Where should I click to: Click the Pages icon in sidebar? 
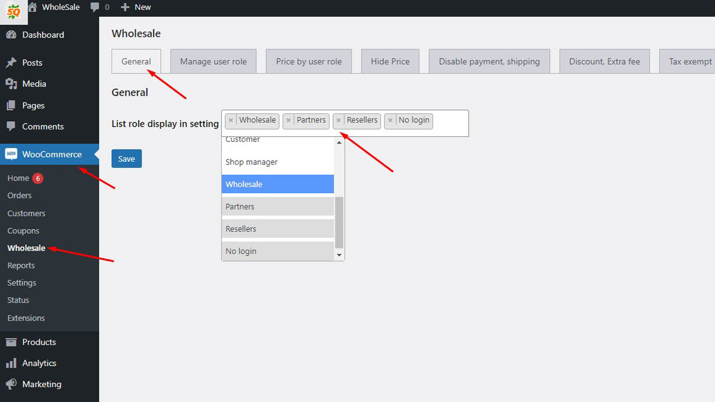click(11, 106)
